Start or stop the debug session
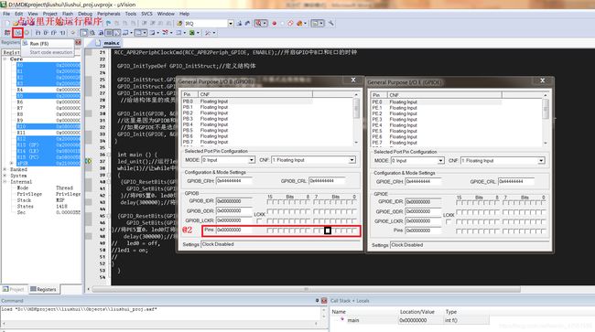Screen dimensions: 595x332 (x=259, y=24)
